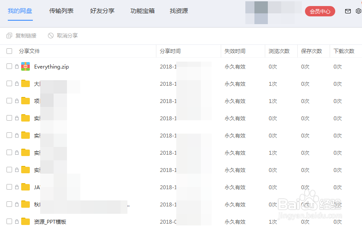Click the red 会员中心 button

320,11
